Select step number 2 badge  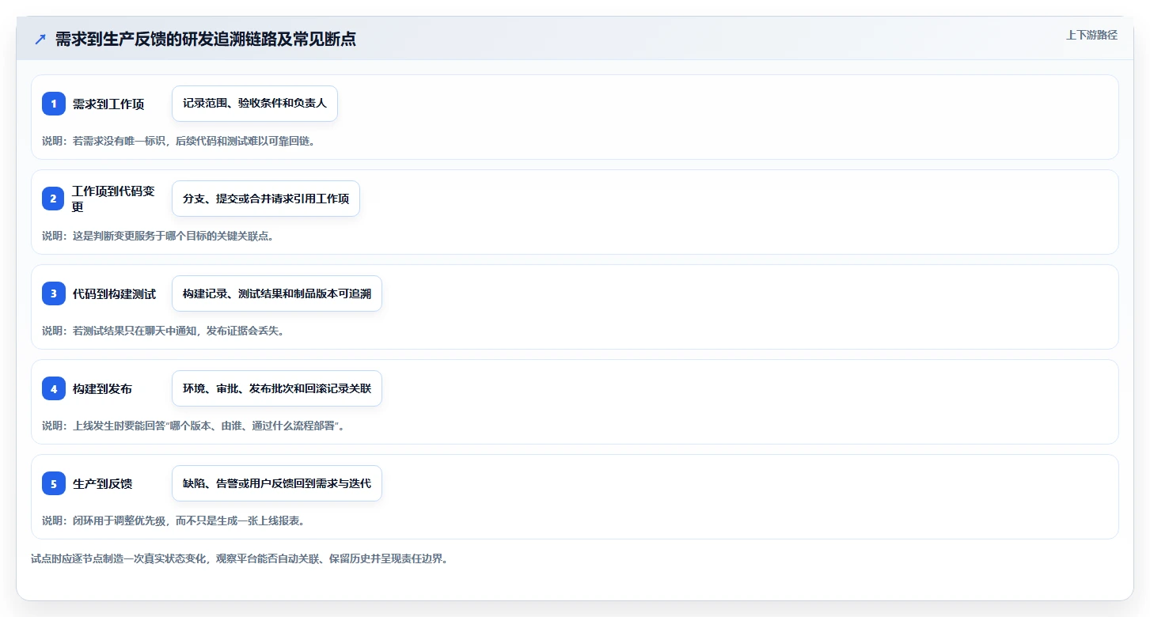coord(54,199)
